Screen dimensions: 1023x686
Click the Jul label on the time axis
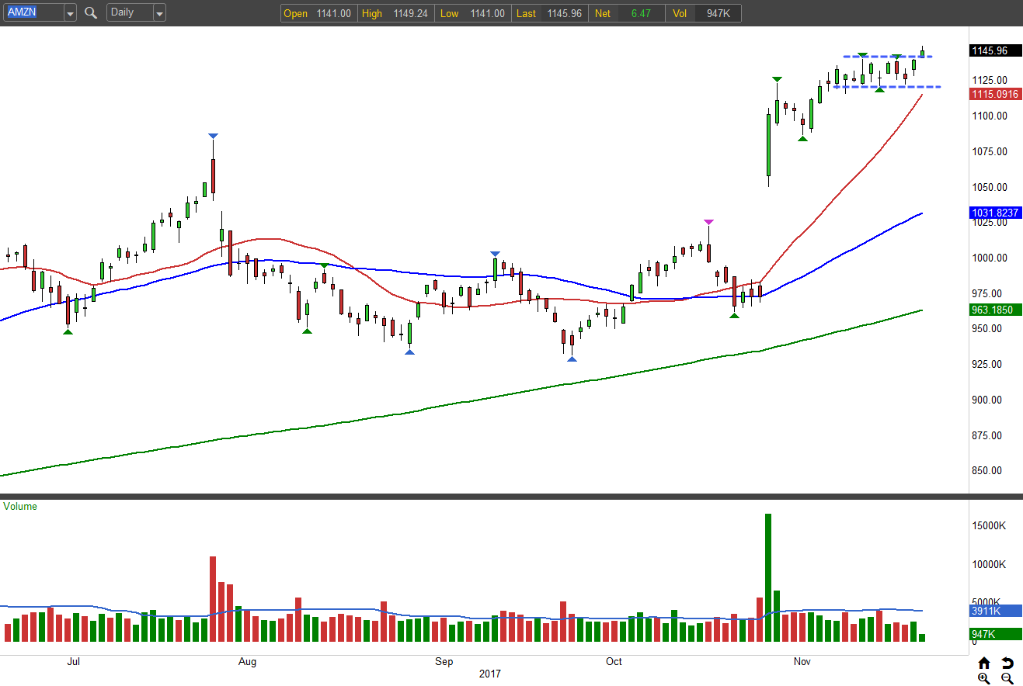(74, 662)
